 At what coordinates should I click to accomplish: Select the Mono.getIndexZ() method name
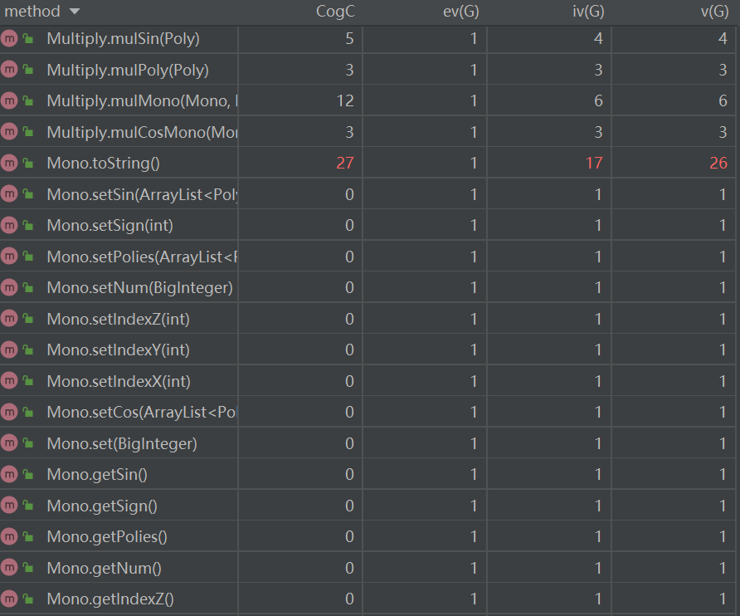point(110,599)
